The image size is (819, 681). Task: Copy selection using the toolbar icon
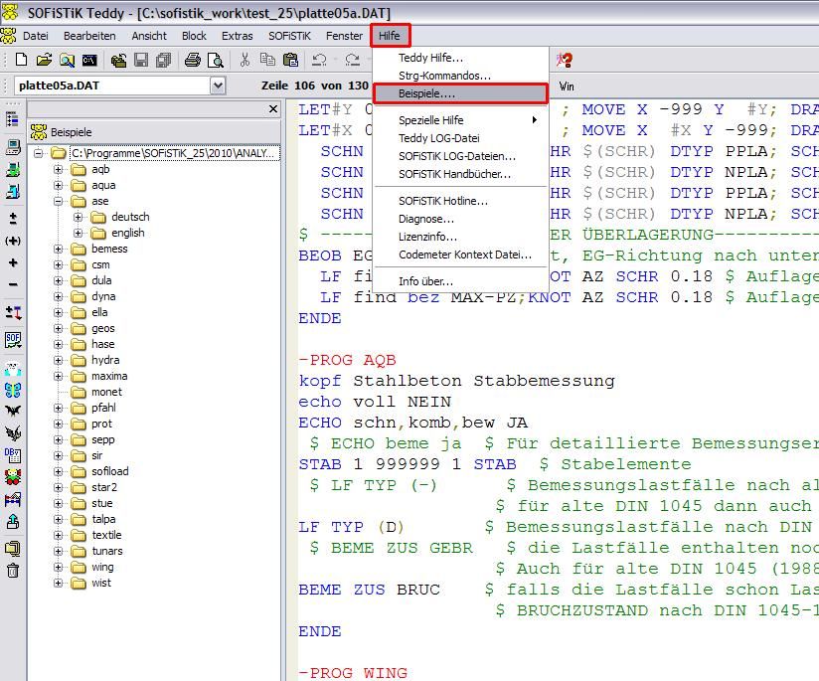pyautogui.click(x=267, y=60)
